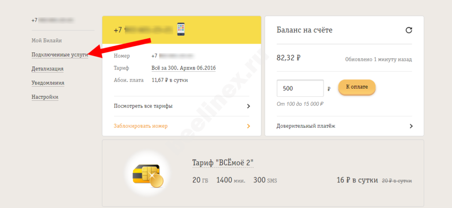Image resolution: width=452 pixels, height=208 pixels.
Task: Open Мой Билайн in the sidebar
Action: click(x=46, y=41)
